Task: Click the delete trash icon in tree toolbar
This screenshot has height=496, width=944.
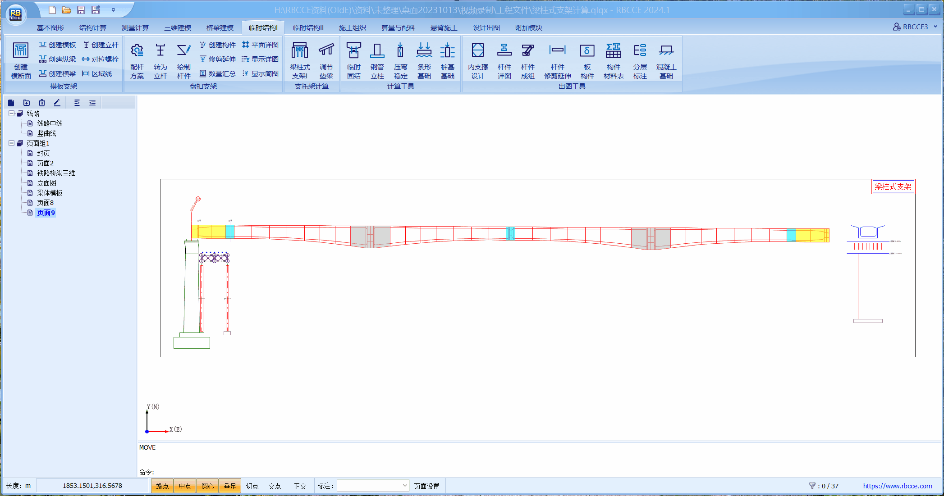Action: pos(42,103)
